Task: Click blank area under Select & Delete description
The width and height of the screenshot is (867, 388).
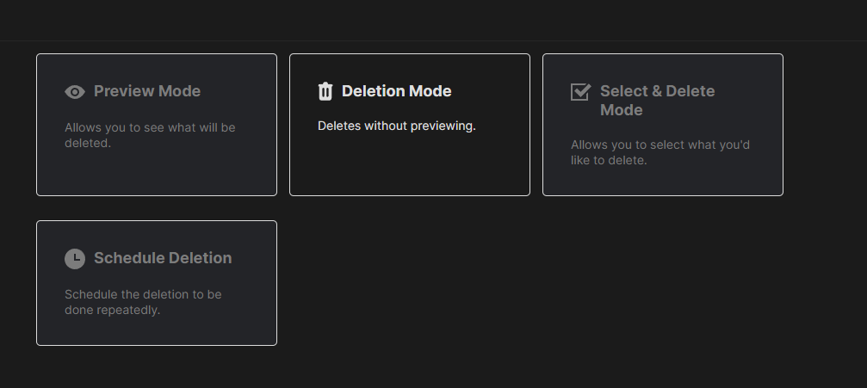Action: [663, 182]
